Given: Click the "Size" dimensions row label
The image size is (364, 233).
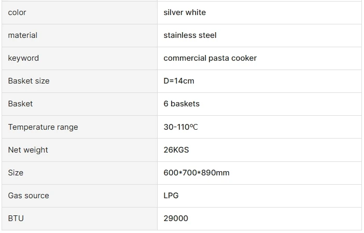Looking at the screenshot, I should pos(16,173).
